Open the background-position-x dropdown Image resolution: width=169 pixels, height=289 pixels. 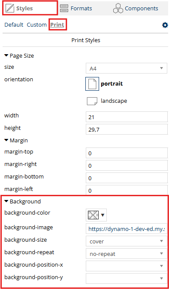127,266
